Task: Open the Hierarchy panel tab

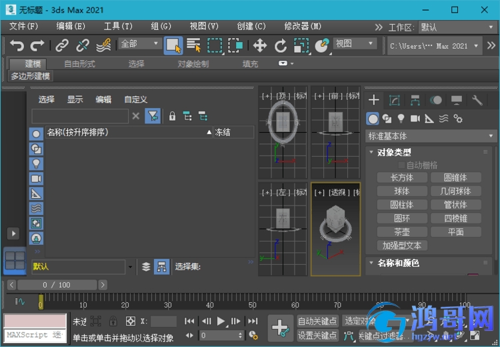Action: click(415, 100)
